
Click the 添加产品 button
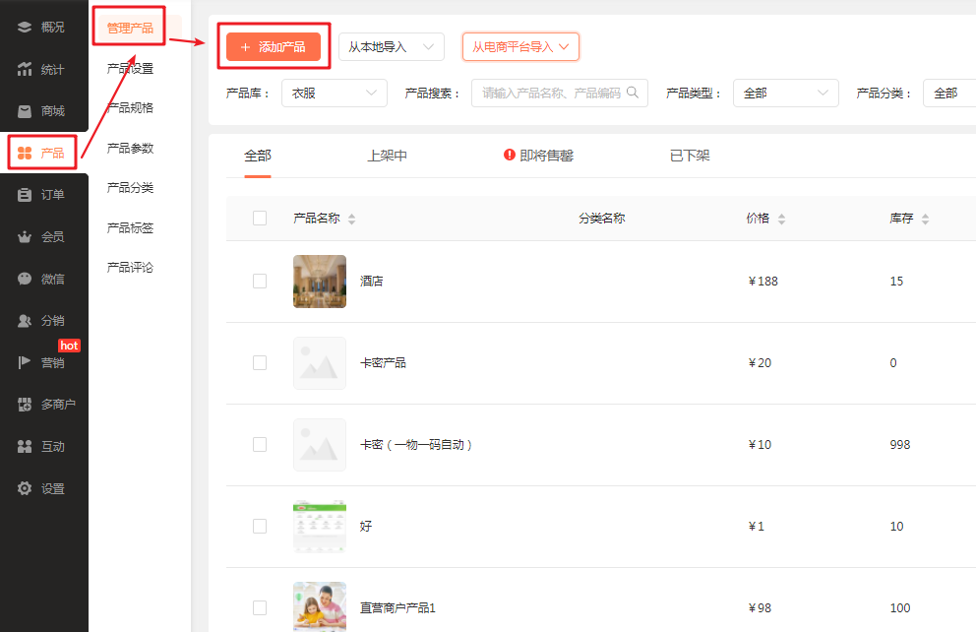(x=273, y=47)
